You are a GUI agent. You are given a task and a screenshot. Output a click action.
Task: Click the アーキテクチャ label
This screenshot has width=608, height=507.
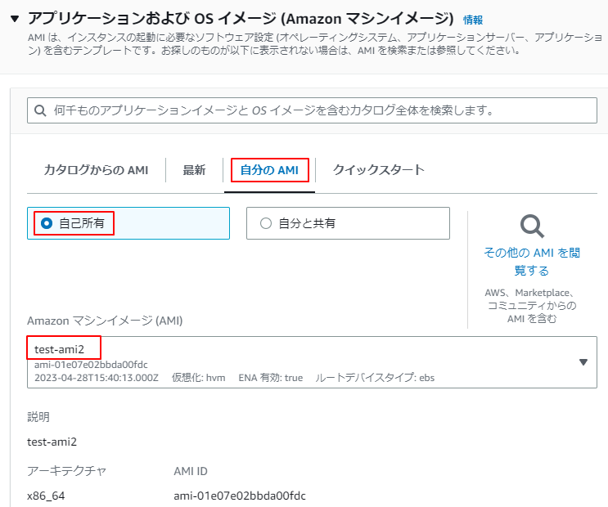point(66,471)
